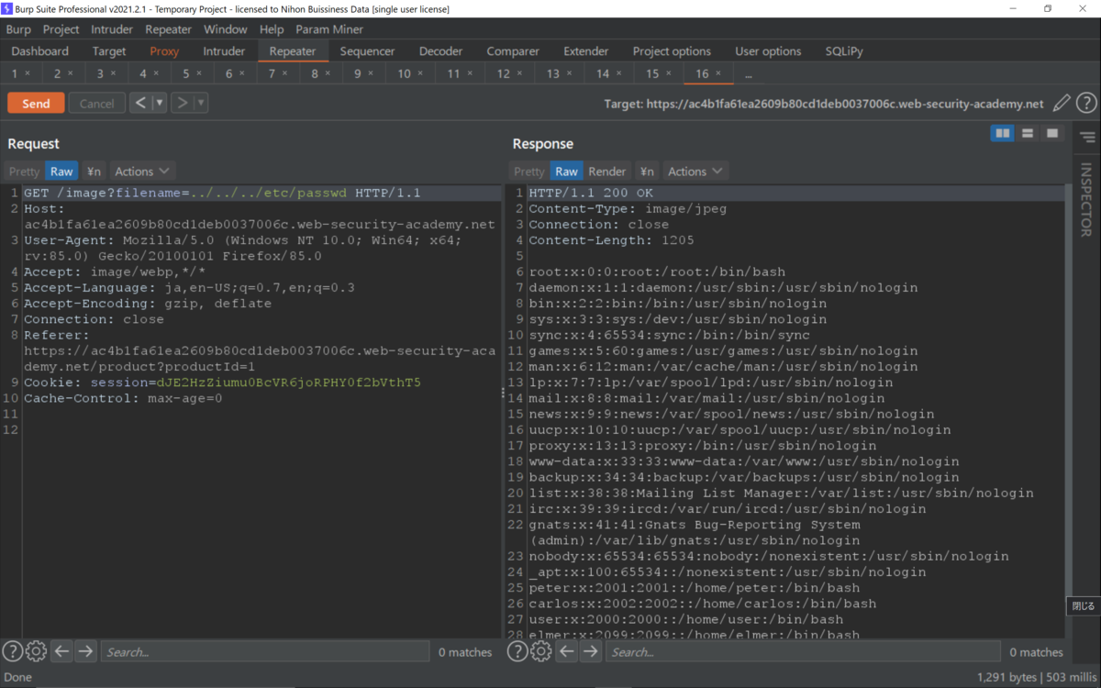Switch to the Decoder tab

[440, 51]
